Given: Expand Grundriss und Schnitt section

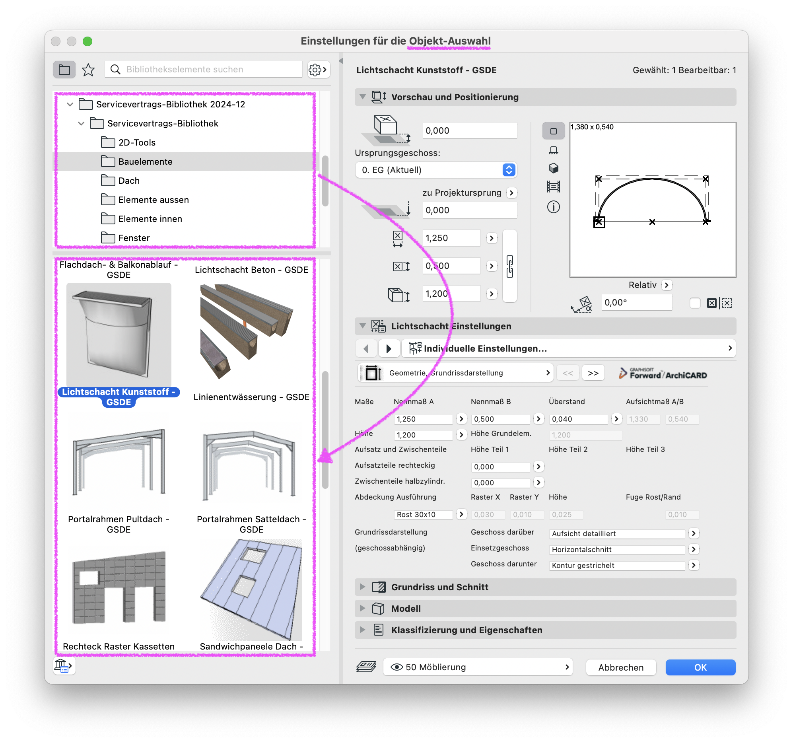Looking at the screenshot, I should click(x=363, y=587).
